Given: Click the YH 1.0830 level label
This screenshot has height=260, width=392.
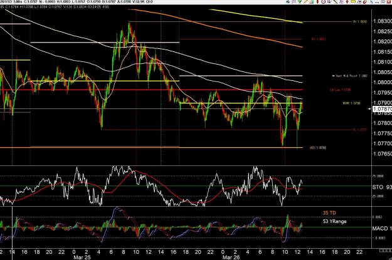Looking at the screenshot, I should 360,22.
